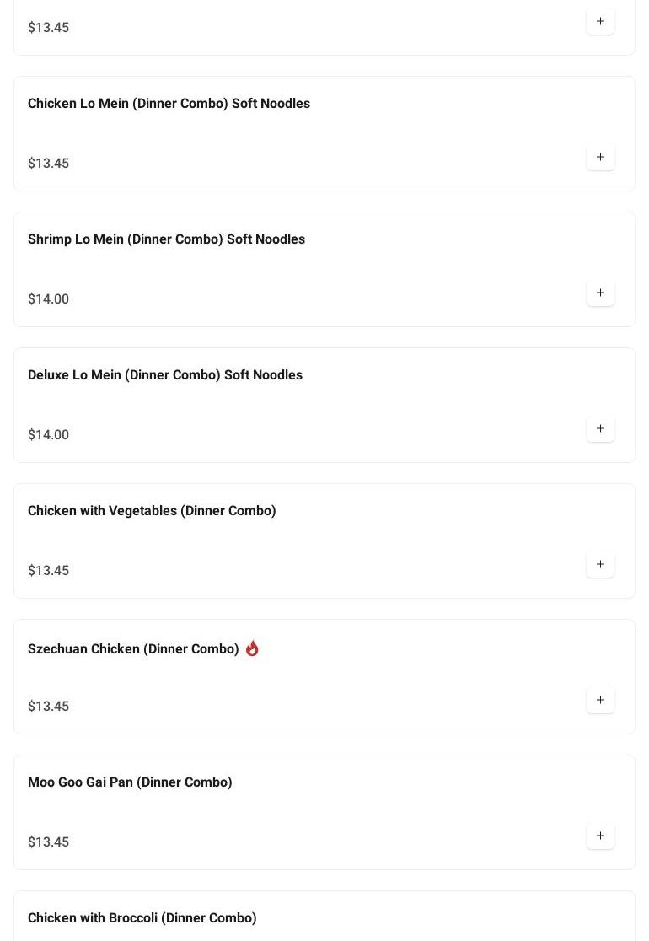The height and width of the screenshot is (941, 649).
Task: Click the $14.00 price under Deluxe Lo Mein
Action: coord(49,435)
